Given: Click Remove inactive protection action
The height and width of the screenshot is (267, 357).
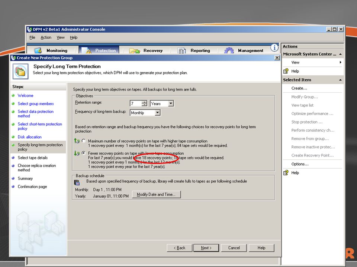Looking at the screenshot, I should coord(313,147).
